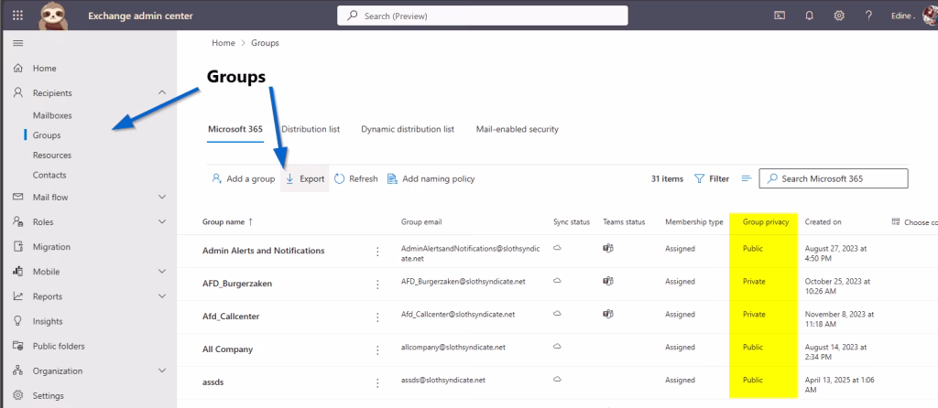
Task: Click the assds@slothsyndicate.net email cell
Action: pos(442,380)
